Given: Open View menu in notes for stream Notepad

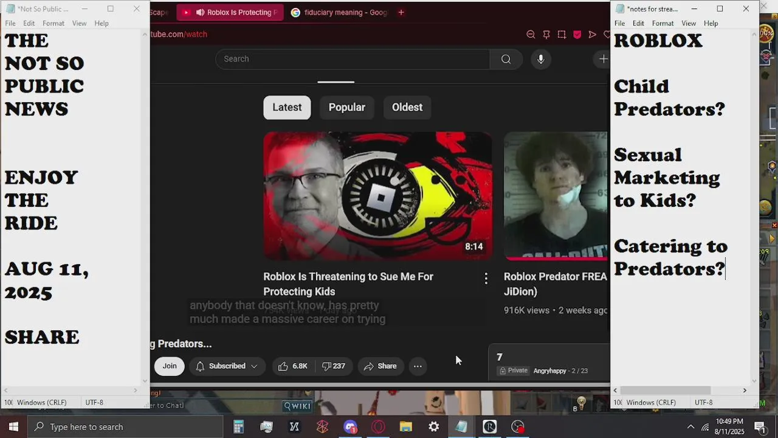Looking at the screenshot, I should [689, 23].
